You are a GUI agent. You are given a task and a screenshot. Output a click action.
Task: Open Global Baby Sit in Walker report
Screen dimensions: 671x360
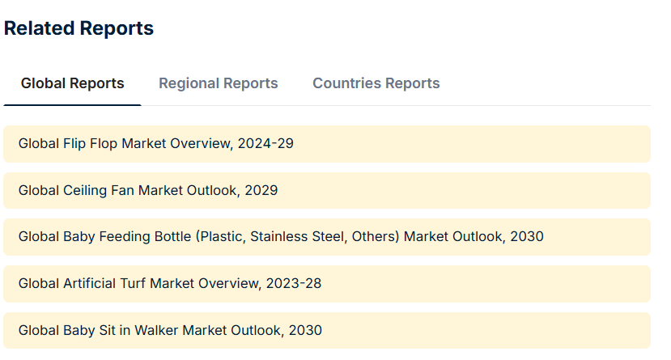[170, 330]
